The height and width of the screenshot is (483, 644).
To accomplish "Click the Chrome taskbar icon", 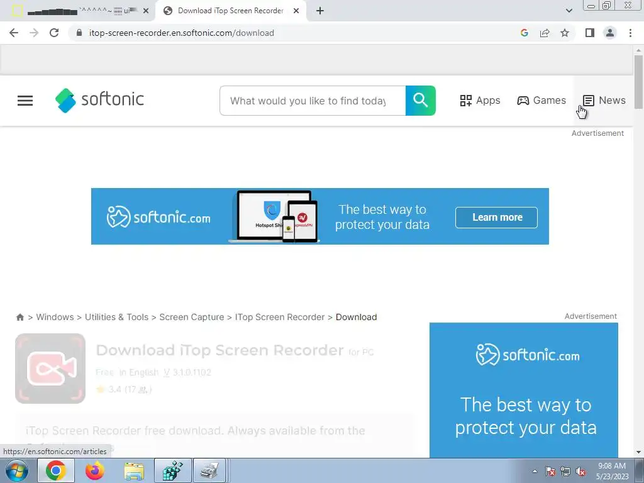I will tap(56, 470).
